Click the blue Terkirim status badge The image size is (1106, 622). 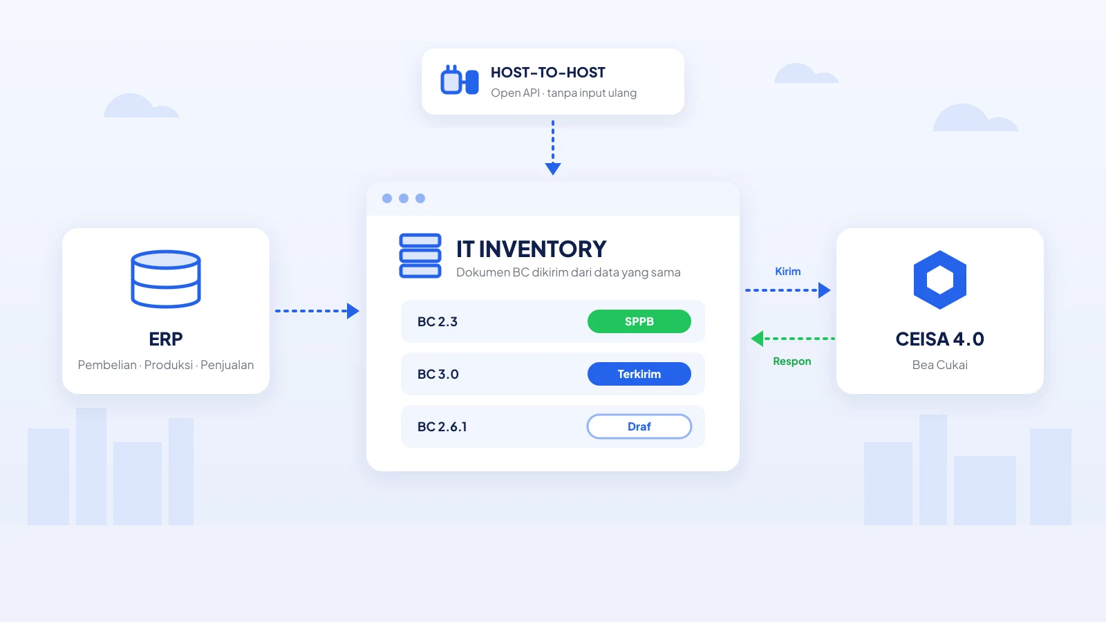(x=639, y=374)
